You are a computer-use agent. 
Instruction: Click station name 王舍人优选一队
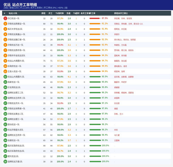pos(15,71)
